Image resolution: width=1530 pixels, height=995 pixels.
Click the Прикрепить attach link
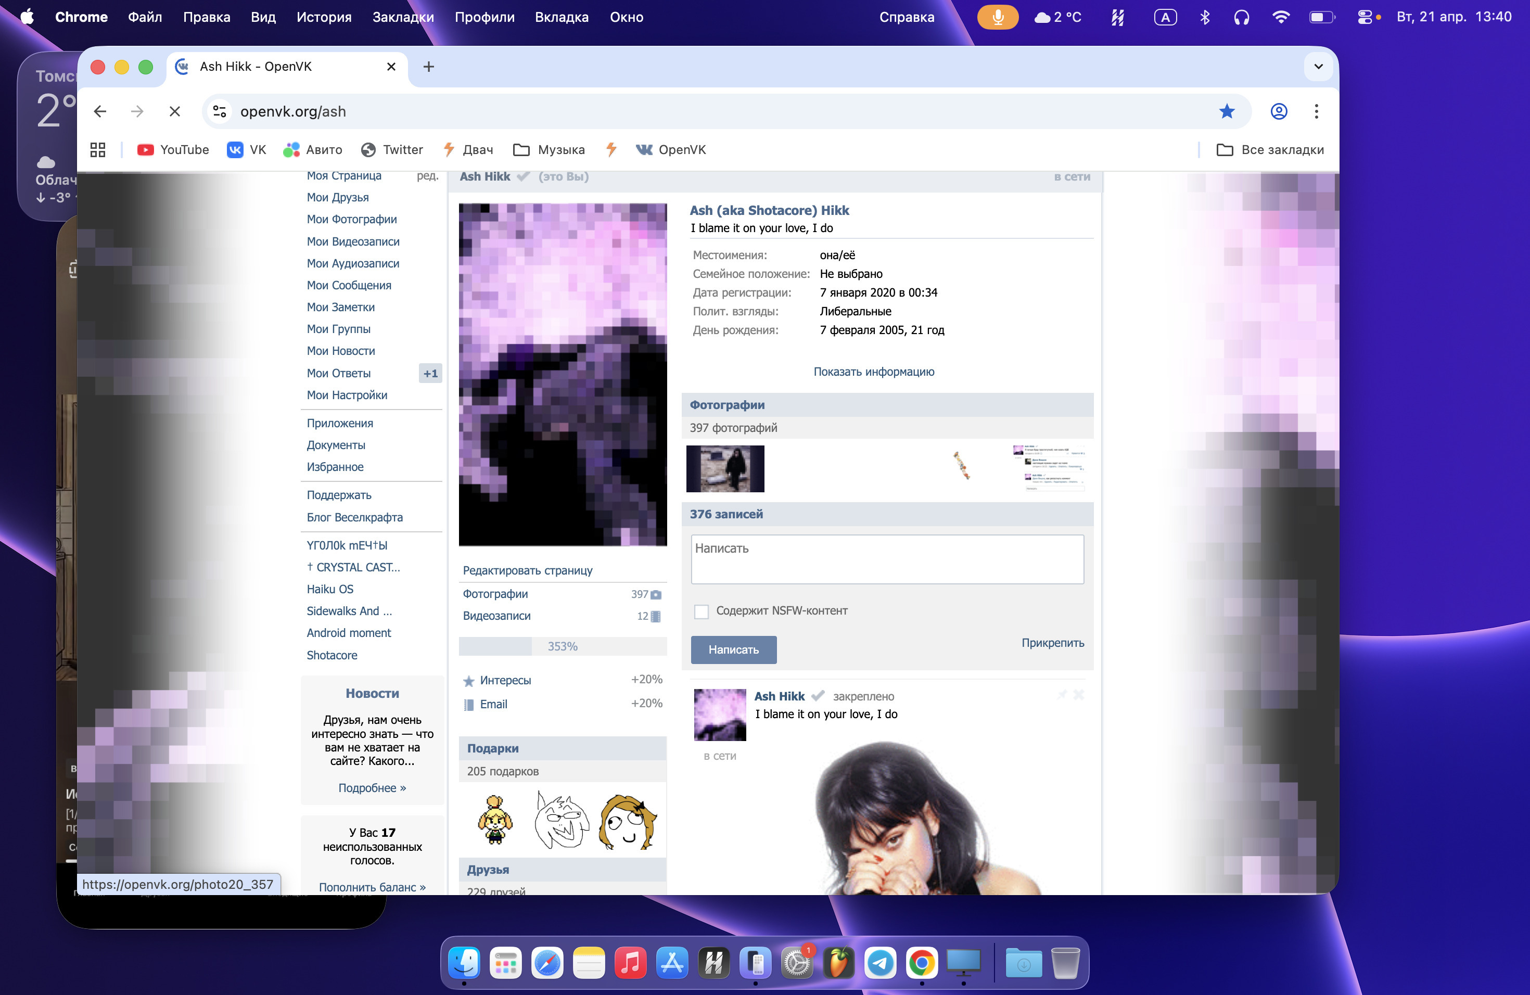tap(1052, 643)
